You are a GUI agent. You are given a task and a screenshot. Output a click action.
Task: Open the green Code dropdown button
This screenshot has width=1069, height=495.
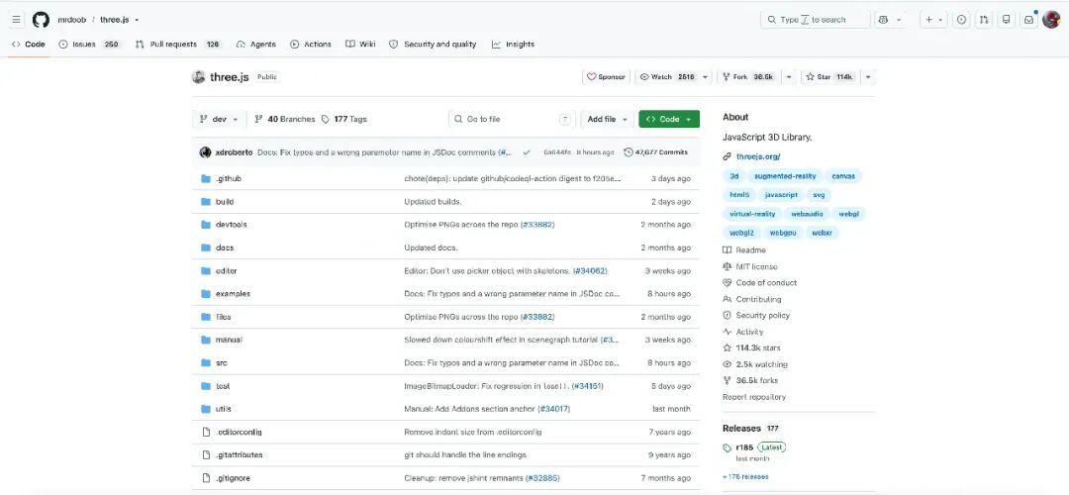click(x=669, y=119)
